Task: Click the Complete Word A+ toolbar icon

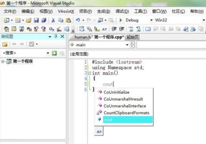Action: [104, 29]
